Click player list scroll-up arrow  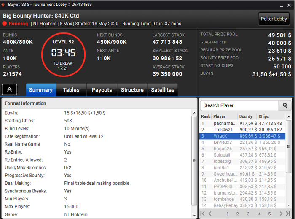coord(289,117)
